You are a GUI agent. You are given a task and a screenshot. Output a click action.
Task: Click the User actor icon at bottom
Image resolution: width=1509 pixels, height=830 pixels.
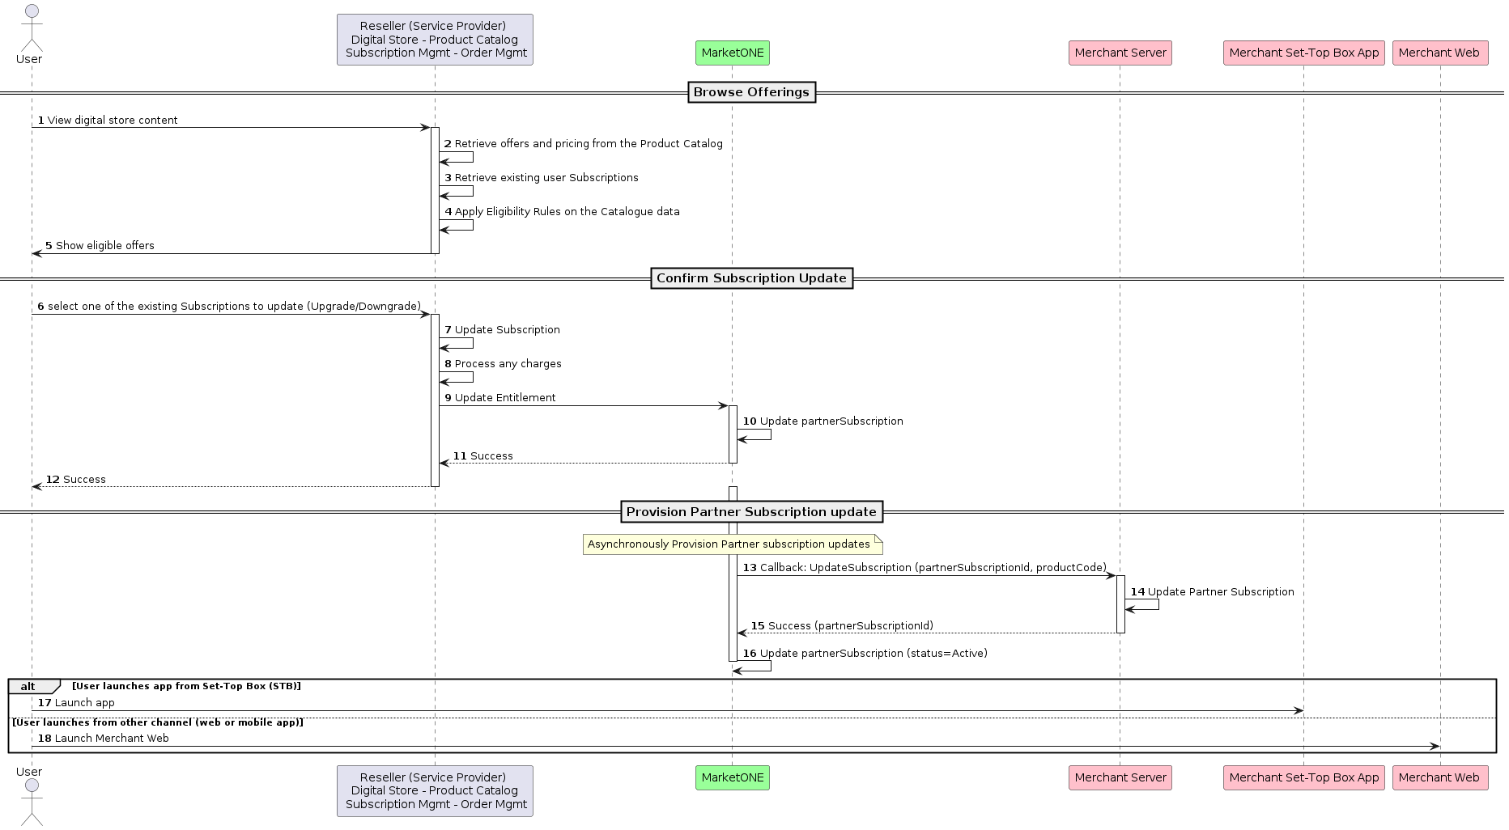pos(31,802)
